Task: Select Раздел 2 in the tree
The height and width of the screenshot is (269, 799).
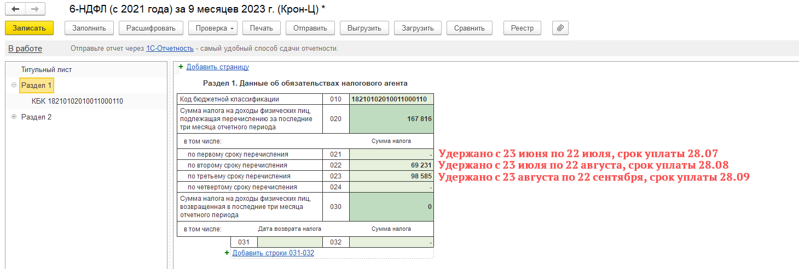Action: 37,117
